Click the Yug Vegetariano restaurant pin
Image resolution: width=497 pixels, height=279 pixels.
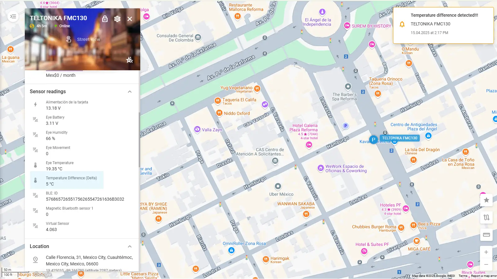(x=257, y=89)
